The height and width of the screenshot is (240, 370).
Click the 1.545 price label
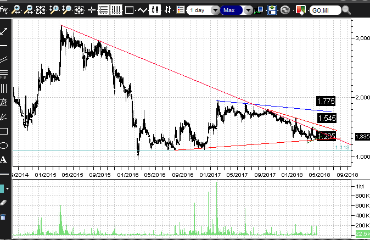coord(327,118)
